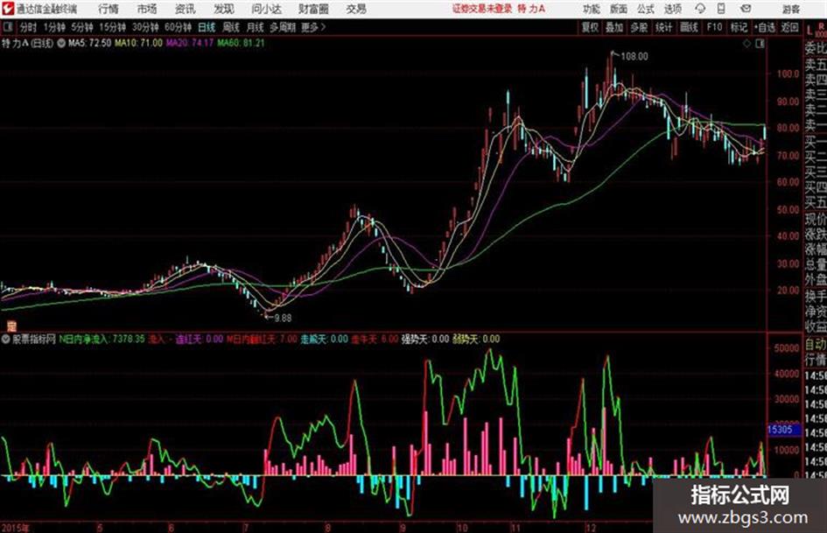Open the 功能 menu
The image size is (827, 533).
[592, 9]
